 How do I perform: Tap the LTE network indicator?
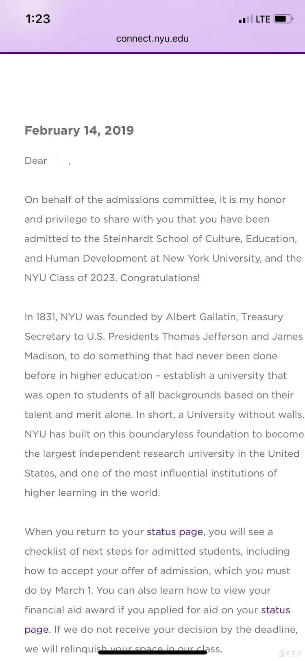263,19
